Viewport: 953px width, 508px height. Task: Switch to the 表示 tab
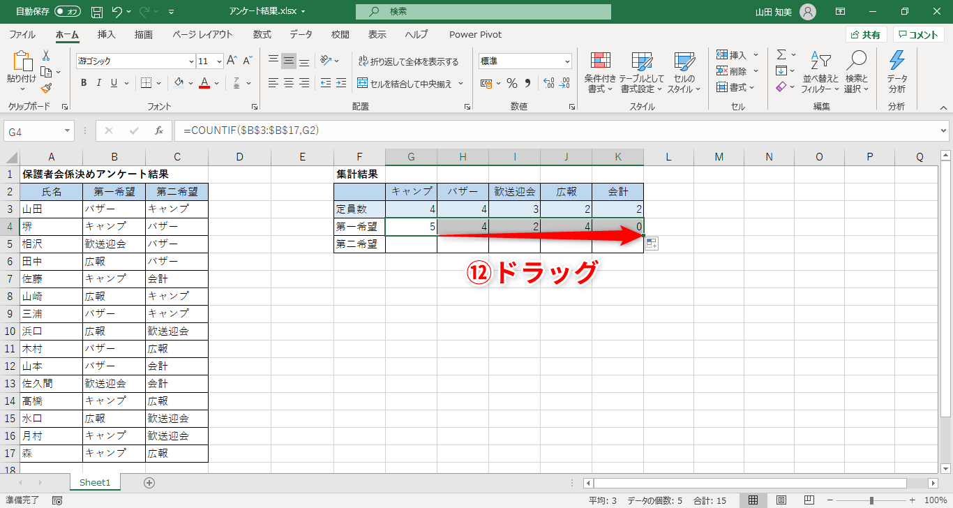[377, 35]
